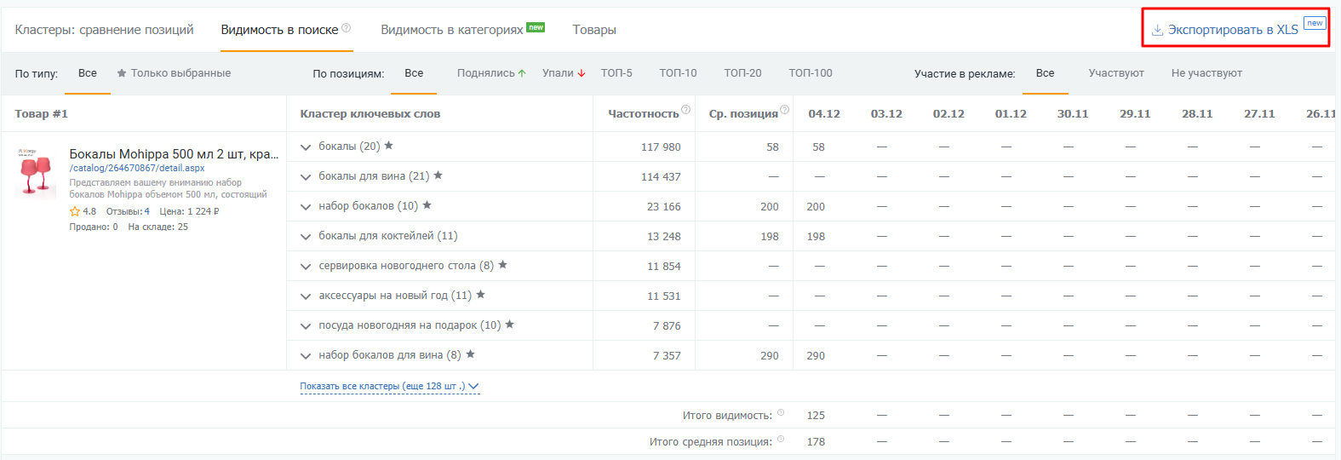The width and height of the screenshot is (1341, 460).
Task: Click help icon next to Частотность header
Action: [686, 110]
